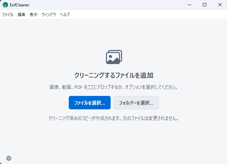Click the text 画像、動画、PDF をここにドロップするか
The width and height of the screenshot is (227, 164).
[x=86, y=87]
